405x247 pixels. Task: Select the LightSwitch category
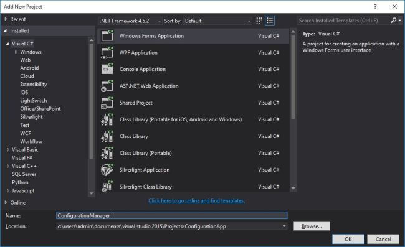[x=34, y=101]
